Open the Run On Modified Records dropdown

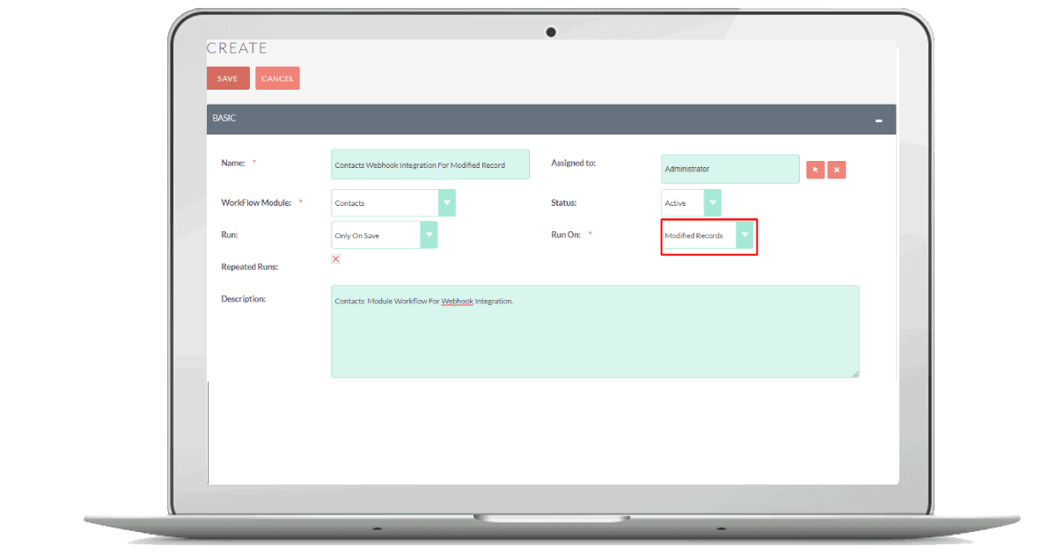708,236
